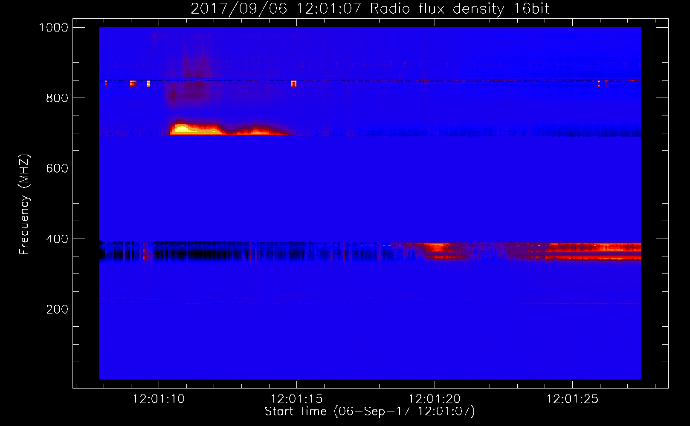The height and width of the screenshot is (426, 690).
Task: Click the 800 frequency tick label
Action: pos(57,98)
